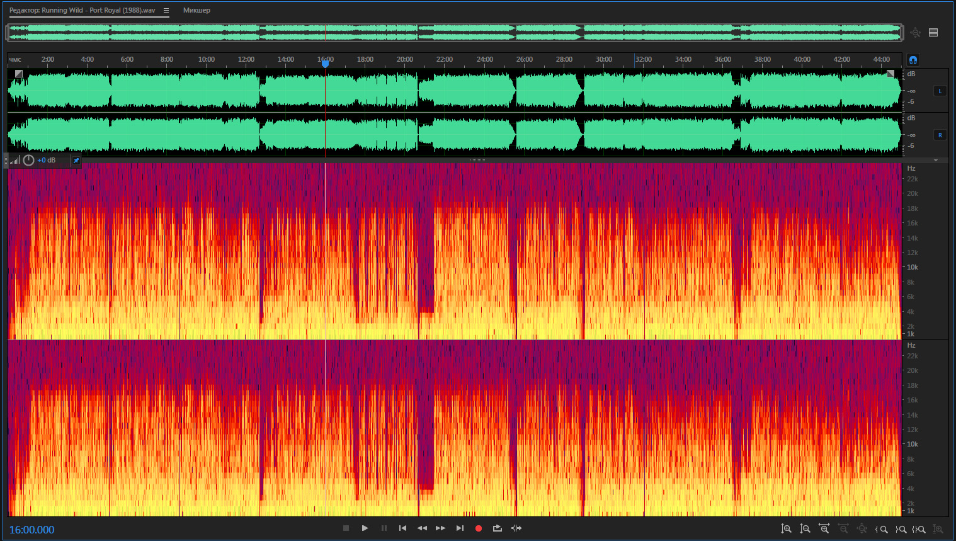Zoom in time icon
Viewport: 956px width, 541px height.
(824, 529)
